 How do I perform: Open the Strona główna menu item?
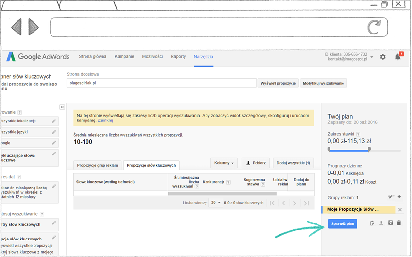tap(93, 56)
